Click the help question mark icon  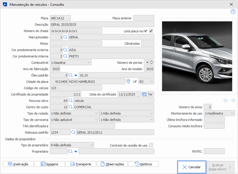tap(233, 12)
